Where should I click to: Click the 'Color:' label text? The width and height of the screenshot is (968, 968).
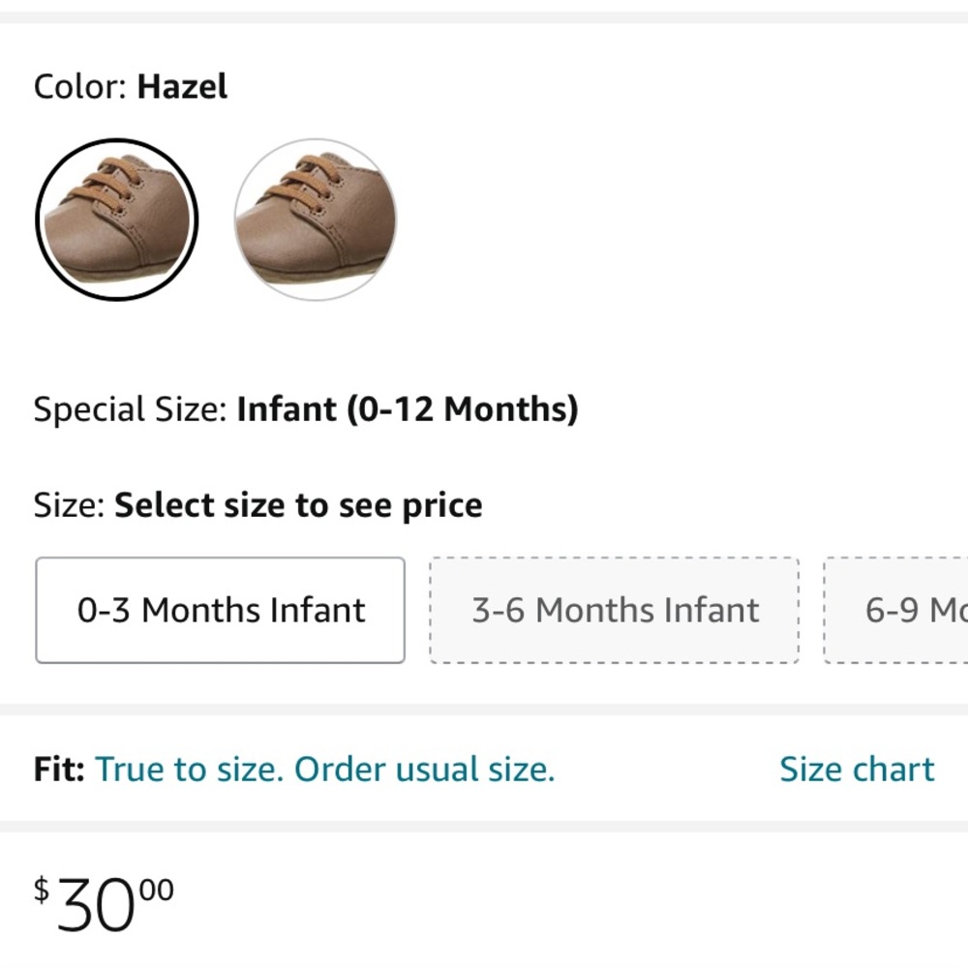point(80,87)
